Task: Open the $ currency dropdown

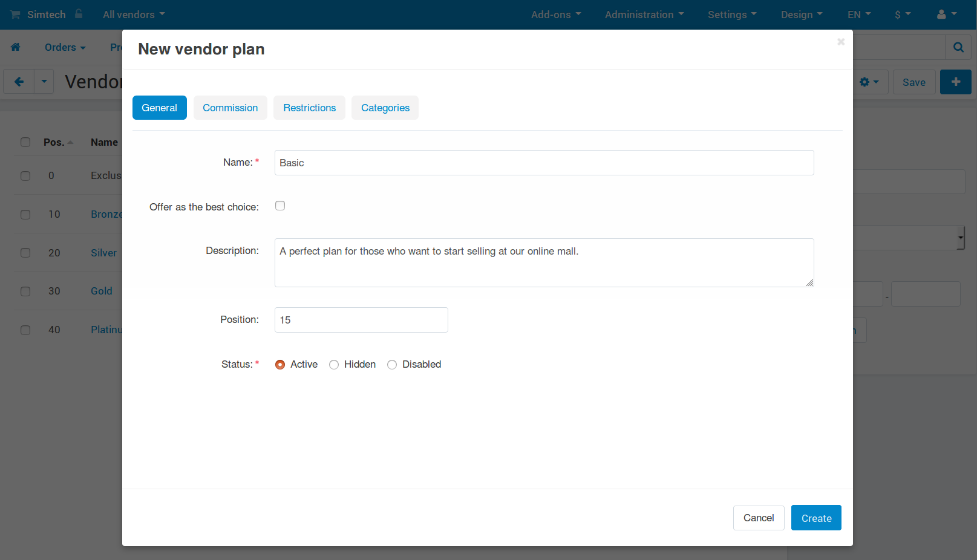Action: click(x=903, y=15)
